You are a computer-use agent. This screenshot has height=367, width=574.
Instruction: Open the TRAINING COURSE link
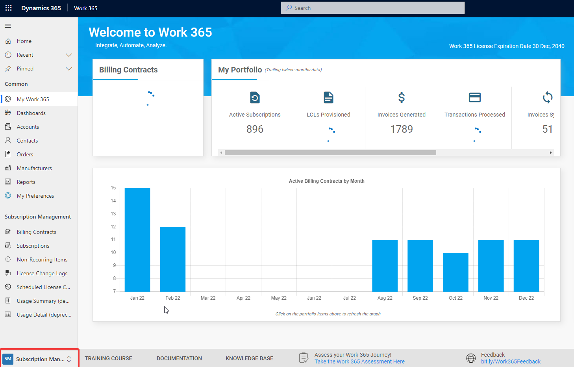[108, 358]
